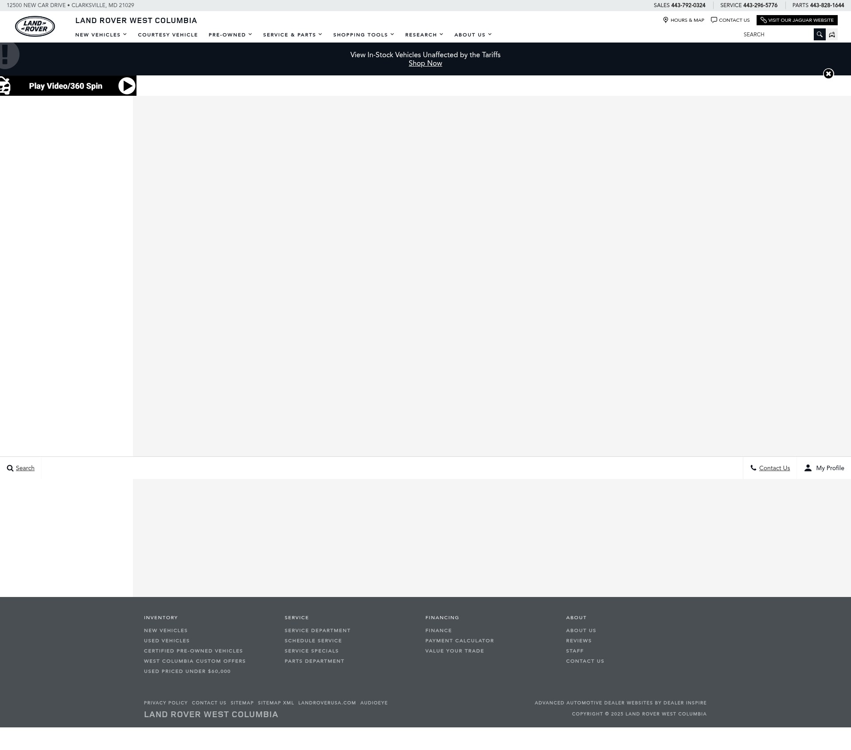Open the LandRoverUSA.com link

tap(327, 703)
